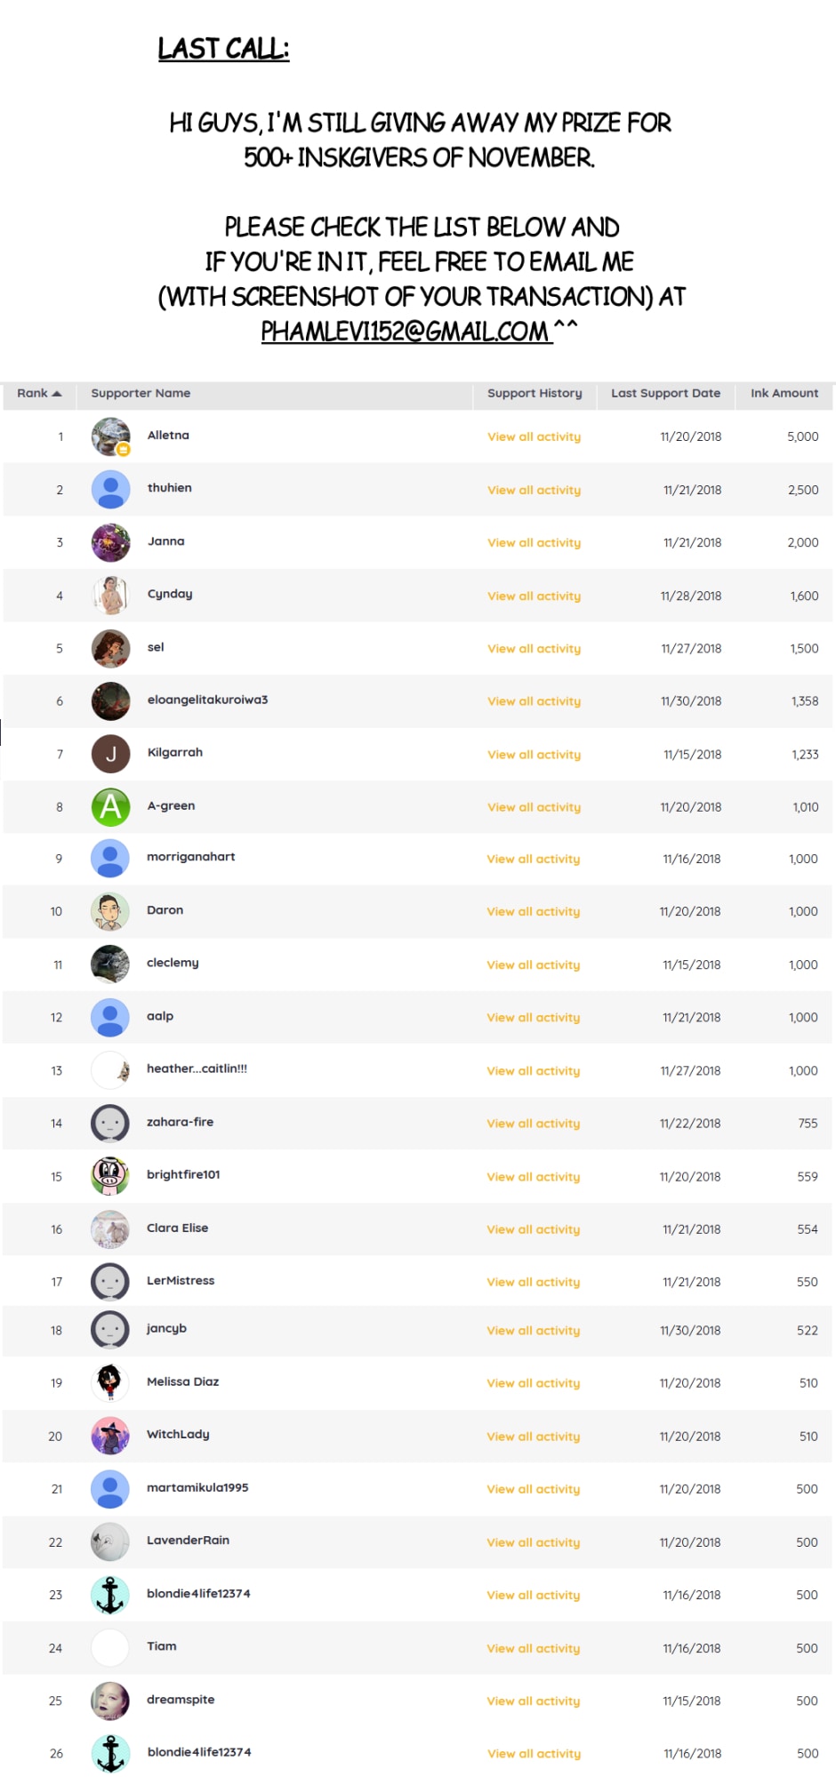Open the phamlevi152@gmail.com email link
The height and width of the screenshot is (1777, 836).
[405, 332]
